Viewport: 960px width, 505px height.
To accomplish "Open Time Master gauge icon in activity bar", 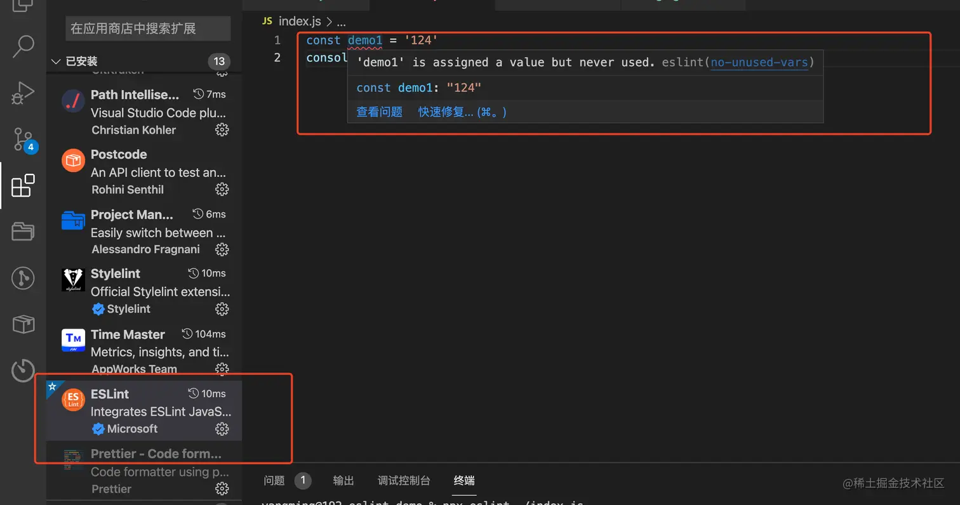I will [23, 370].
